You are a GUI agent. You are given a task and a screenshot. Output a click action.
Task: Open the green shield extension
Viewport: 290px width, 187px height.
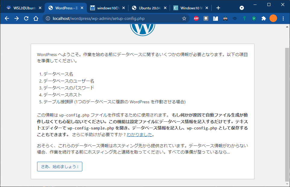point(254,18)
